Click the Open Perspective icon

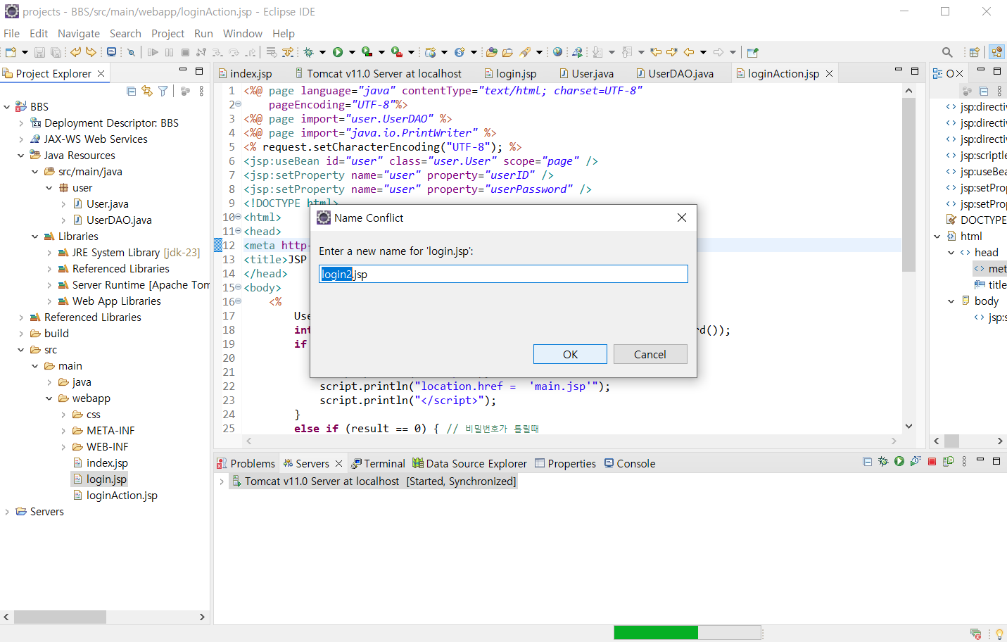[975, 52]
